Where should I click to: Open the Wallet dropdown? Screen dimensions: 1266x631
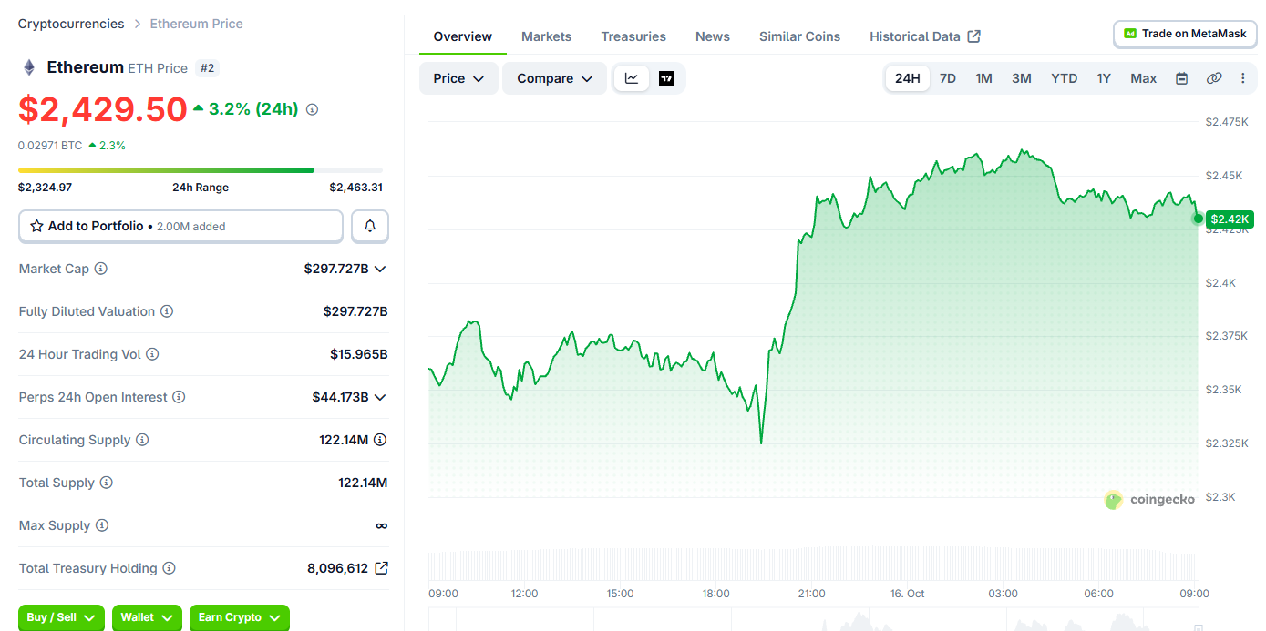coord(147,617)
